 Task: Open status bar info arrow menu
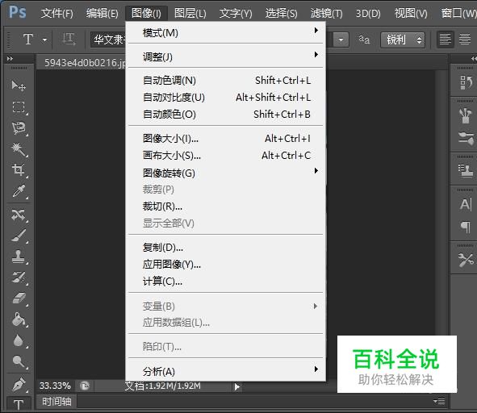pyautogui.click(x=237, y=387)
